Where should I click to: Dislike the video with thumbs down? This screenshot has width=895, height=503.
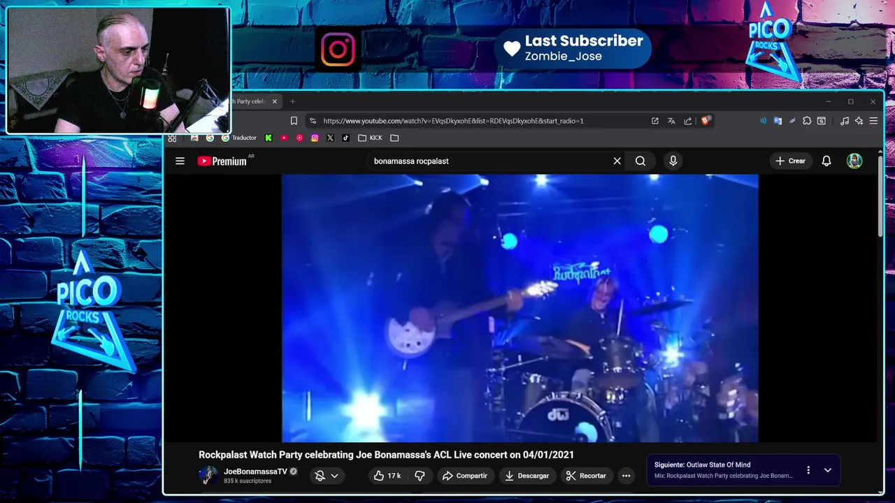(420, 476)
